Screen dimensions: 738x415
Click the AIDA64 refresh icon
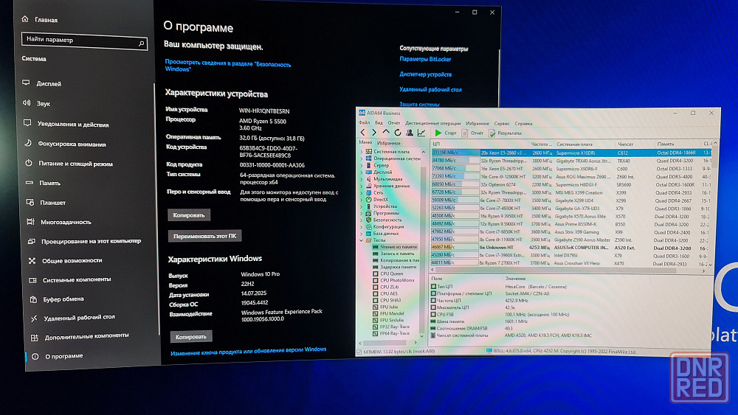coord(398,133)
